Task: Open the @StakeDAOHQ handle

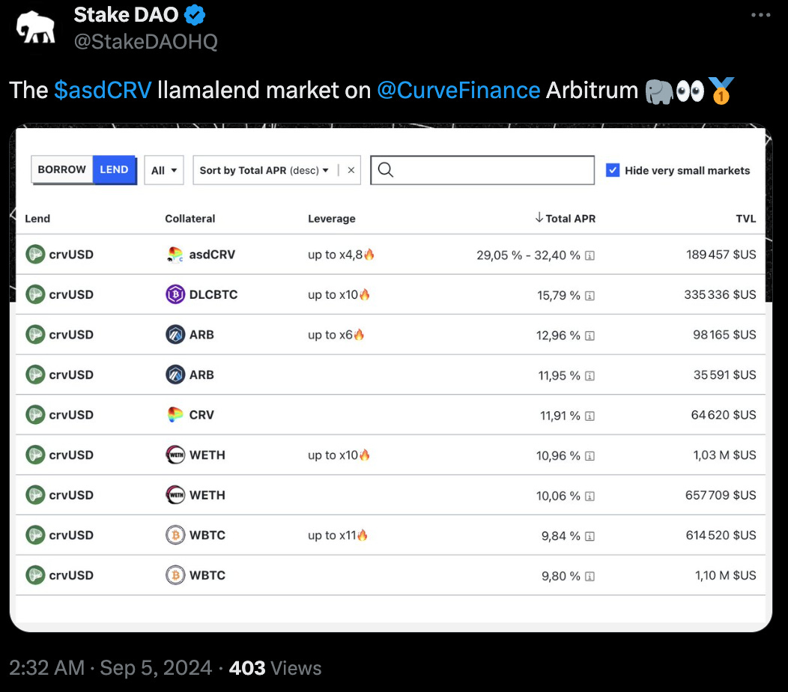Action: [x=146, y=42]
